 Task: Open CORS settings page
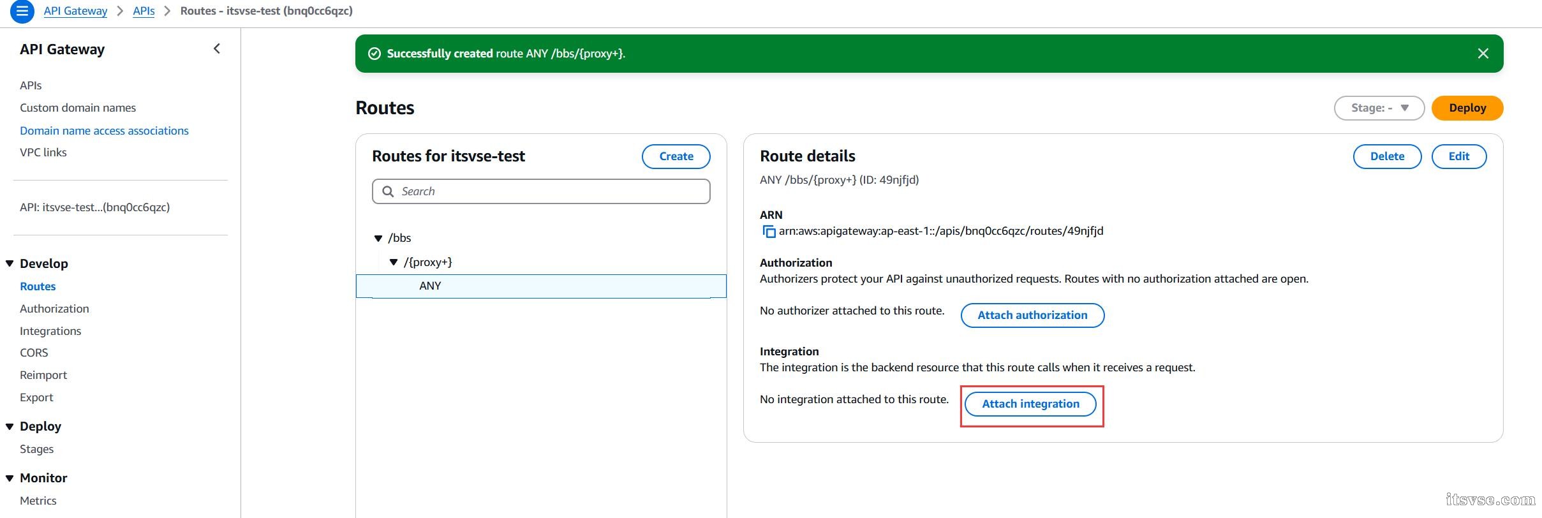coord(34,353)
